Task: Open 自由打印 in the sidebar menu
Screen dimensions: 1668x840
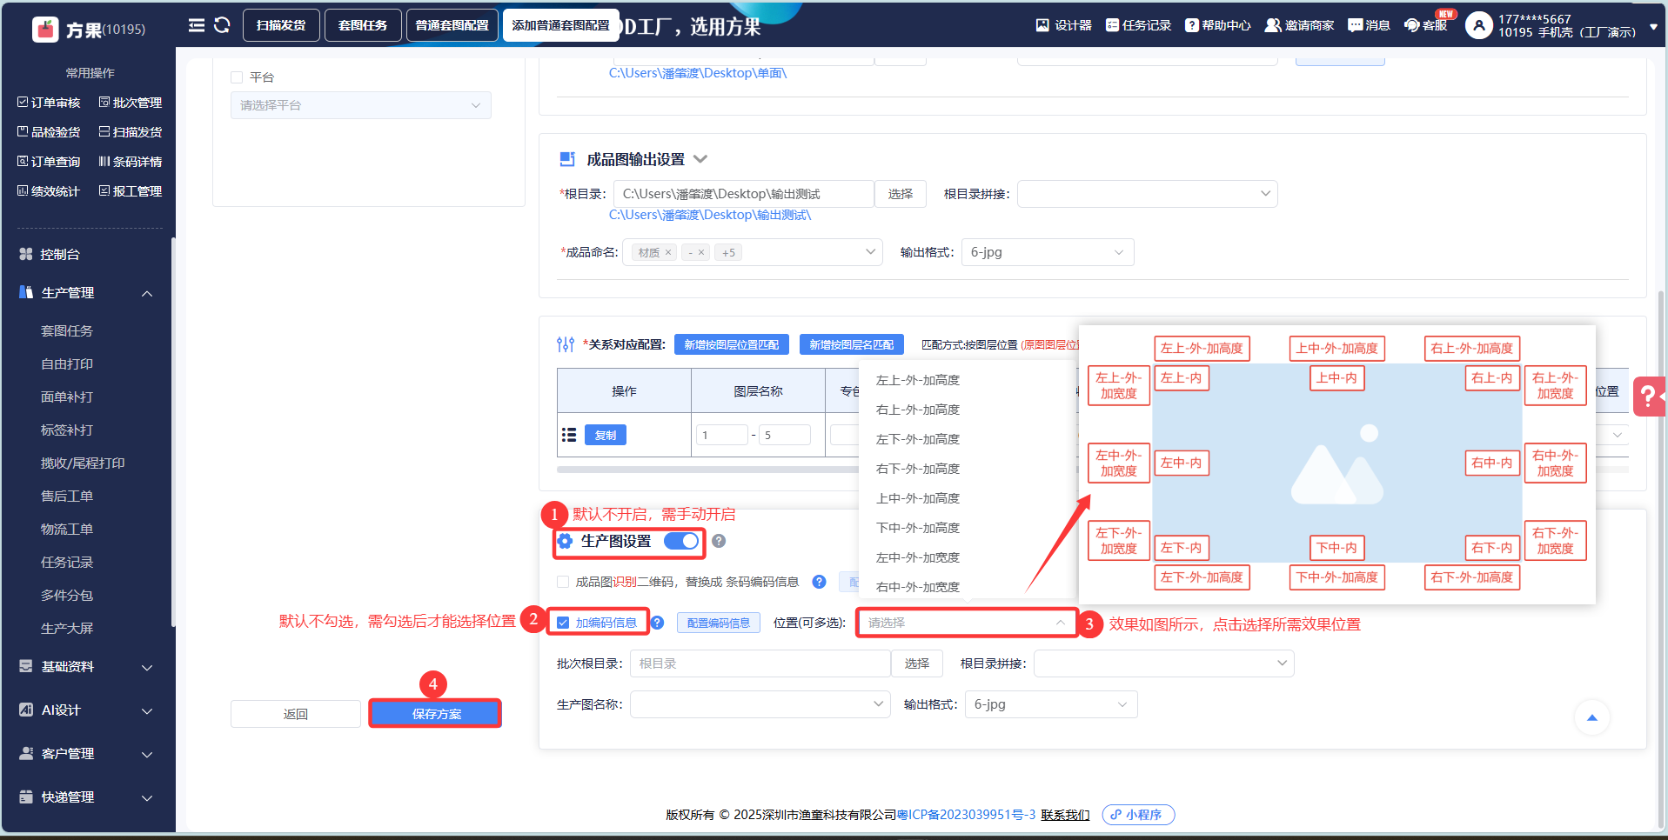Action: tap(67, 364)
